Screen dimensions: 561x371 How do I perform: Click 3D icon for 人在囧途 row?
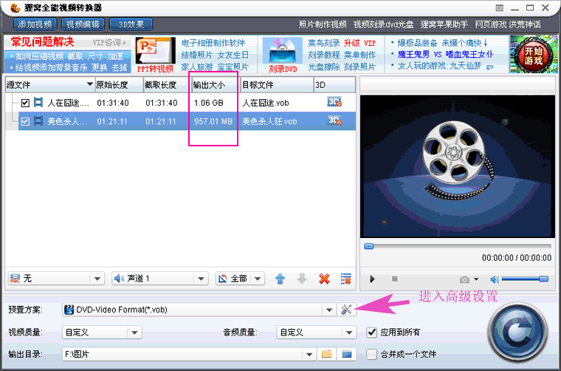[334, 103]
